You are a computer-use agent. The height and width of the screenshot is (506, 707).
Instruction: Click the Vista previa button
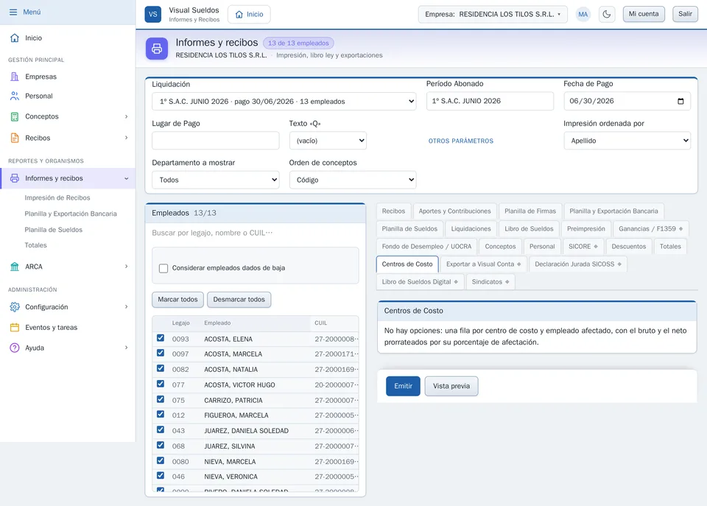(451, 386)
